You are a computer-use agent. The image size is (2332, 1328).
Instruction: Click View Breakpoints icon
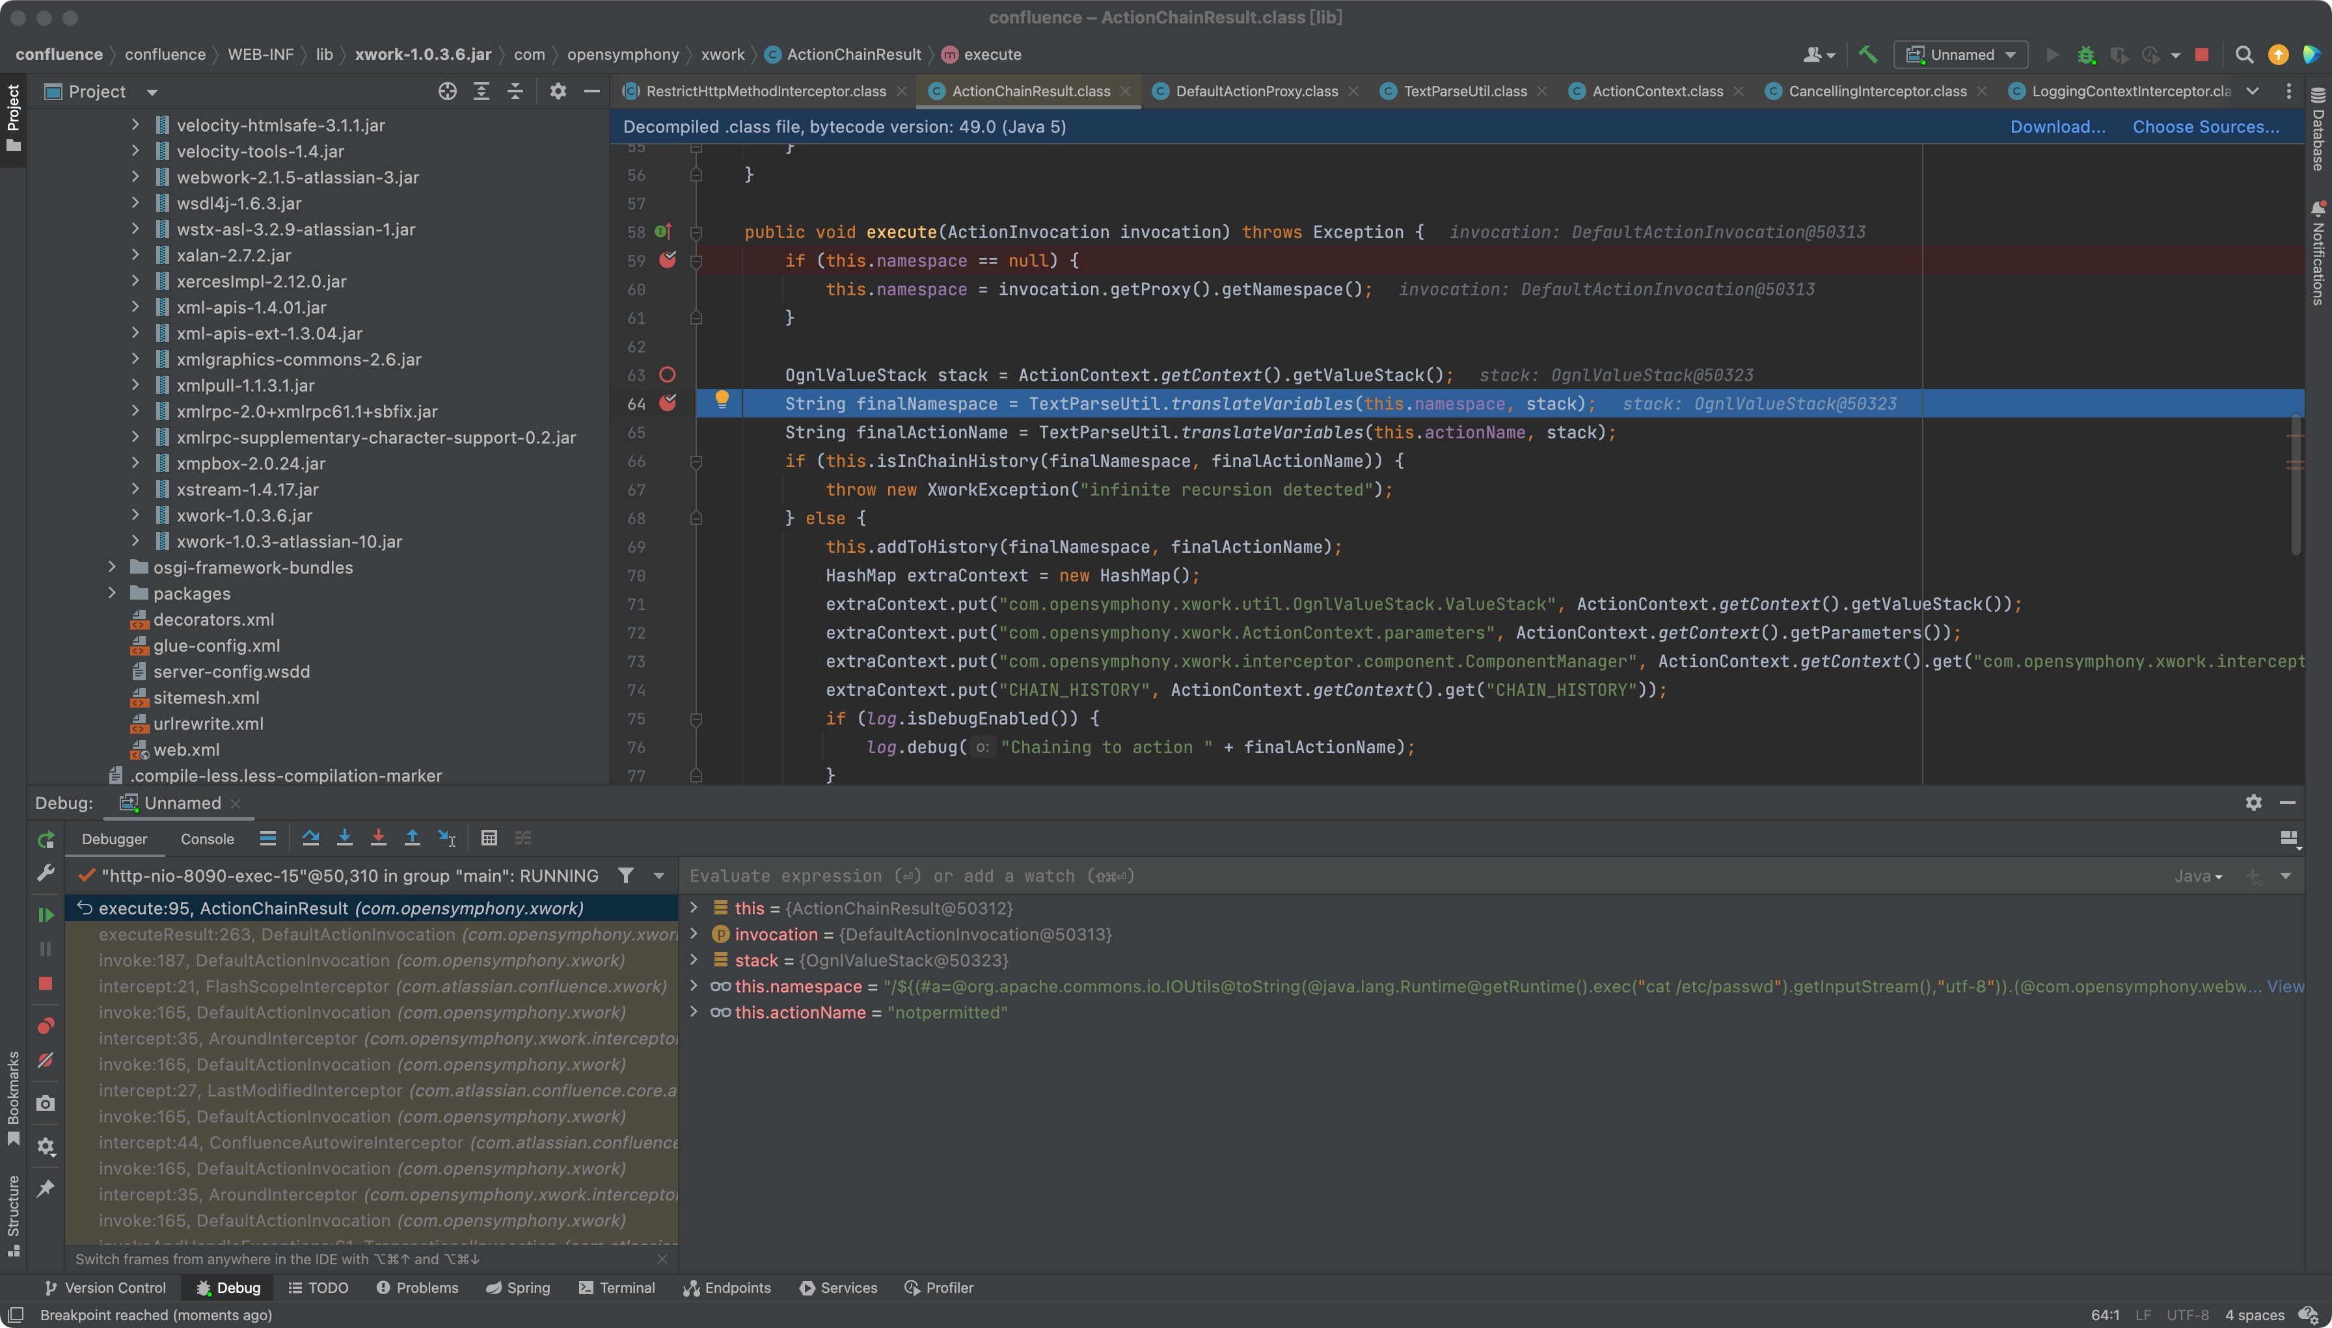[46, 1025]
